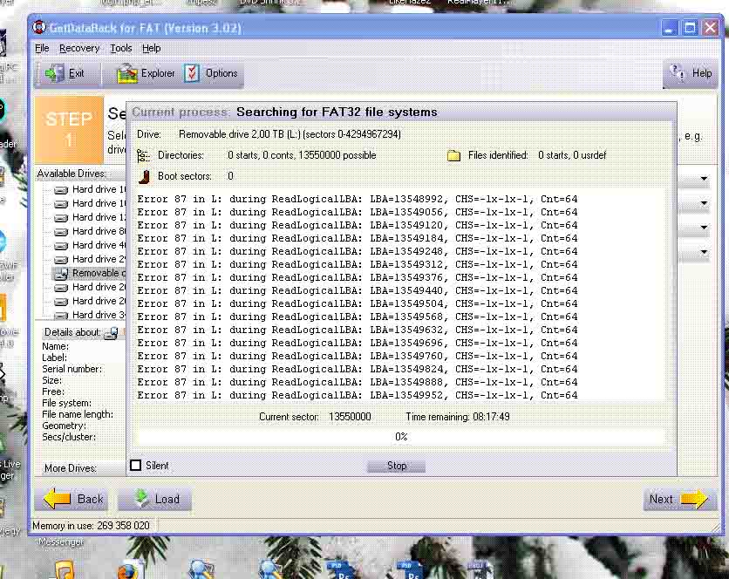
Task: Open the Recovery menu
Action: [79, 48]
